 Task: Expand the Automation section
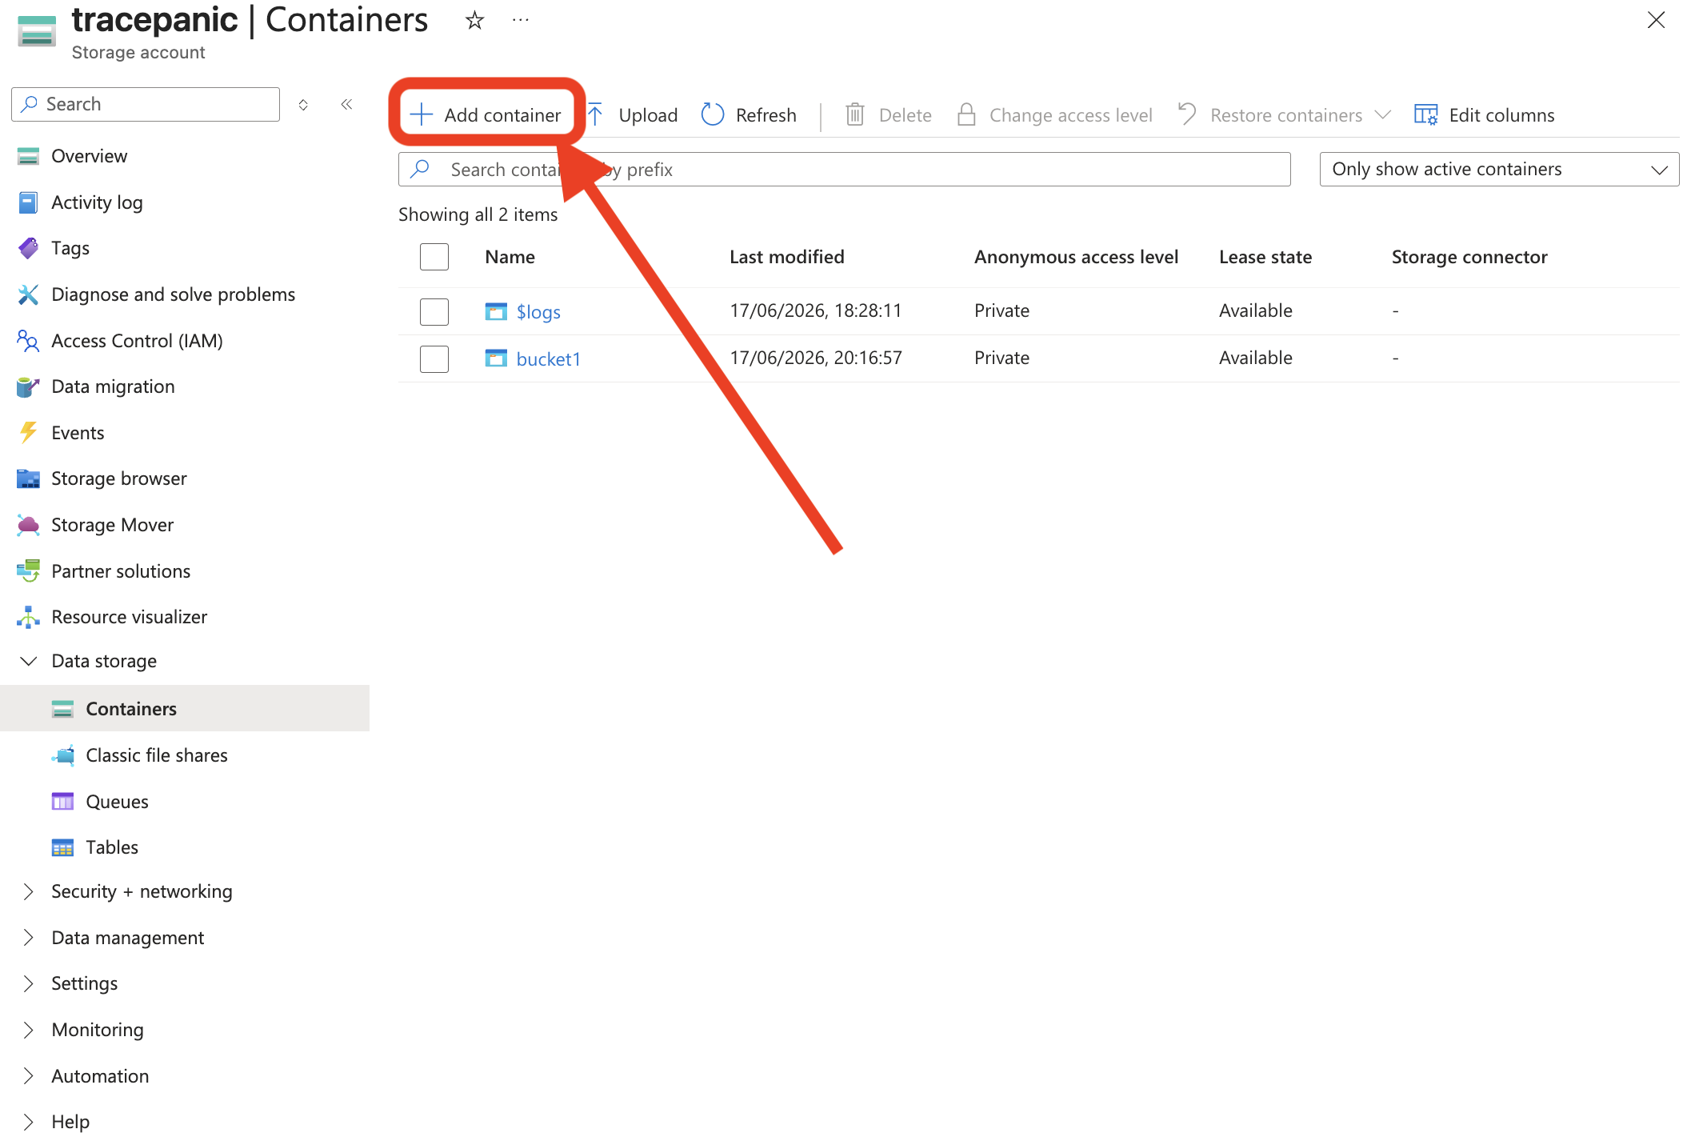pyautogui.click(x=28, y=1076)
